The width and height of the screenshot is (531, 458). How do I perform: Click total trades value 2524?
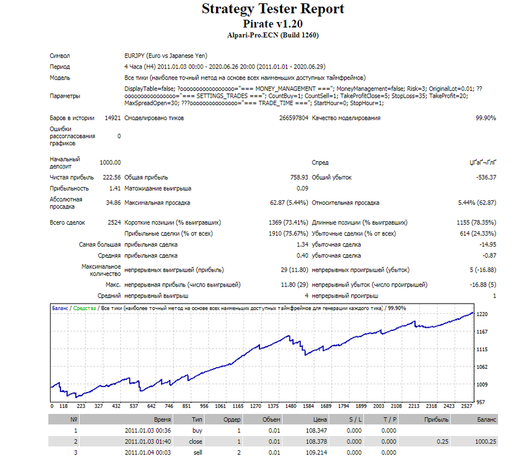coord(114,222)
